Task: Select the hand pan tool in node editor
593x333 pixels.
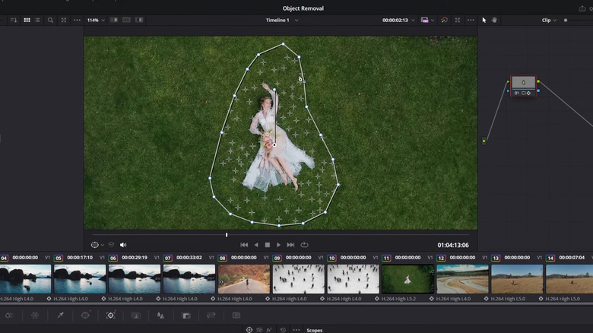Action: pyautogui.click(x=494, y=20)
